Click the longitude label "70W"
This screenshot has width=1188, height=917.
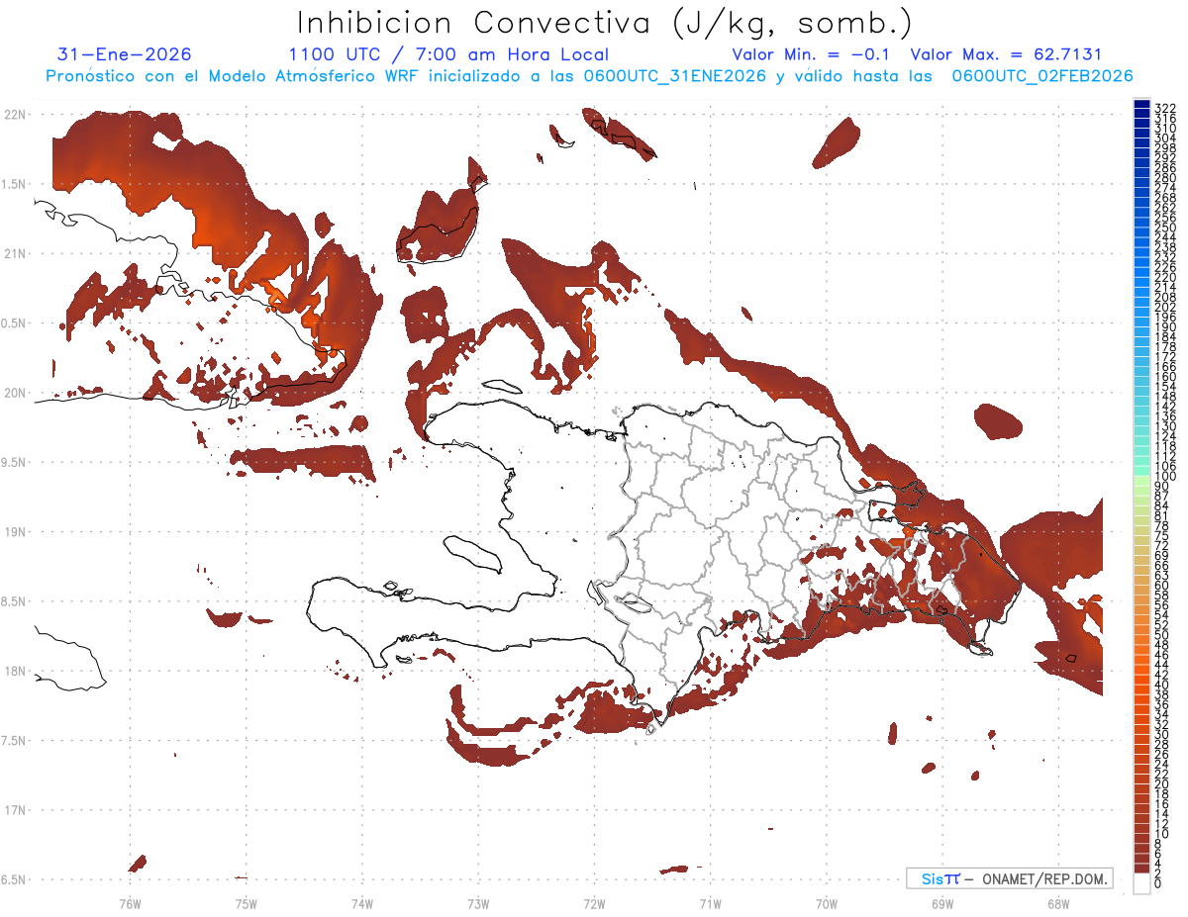coord(827,903)
